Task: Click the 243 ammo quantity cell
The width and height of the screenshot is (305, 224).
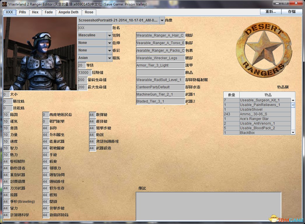Action: point(232,114)
